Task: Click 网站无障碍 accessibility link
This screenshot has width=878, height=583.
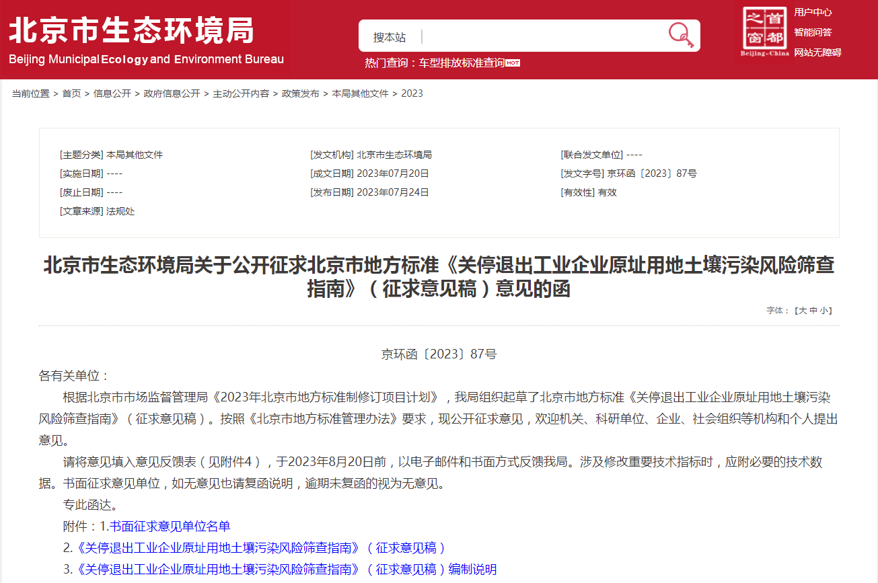Action: tap(817, 52)
